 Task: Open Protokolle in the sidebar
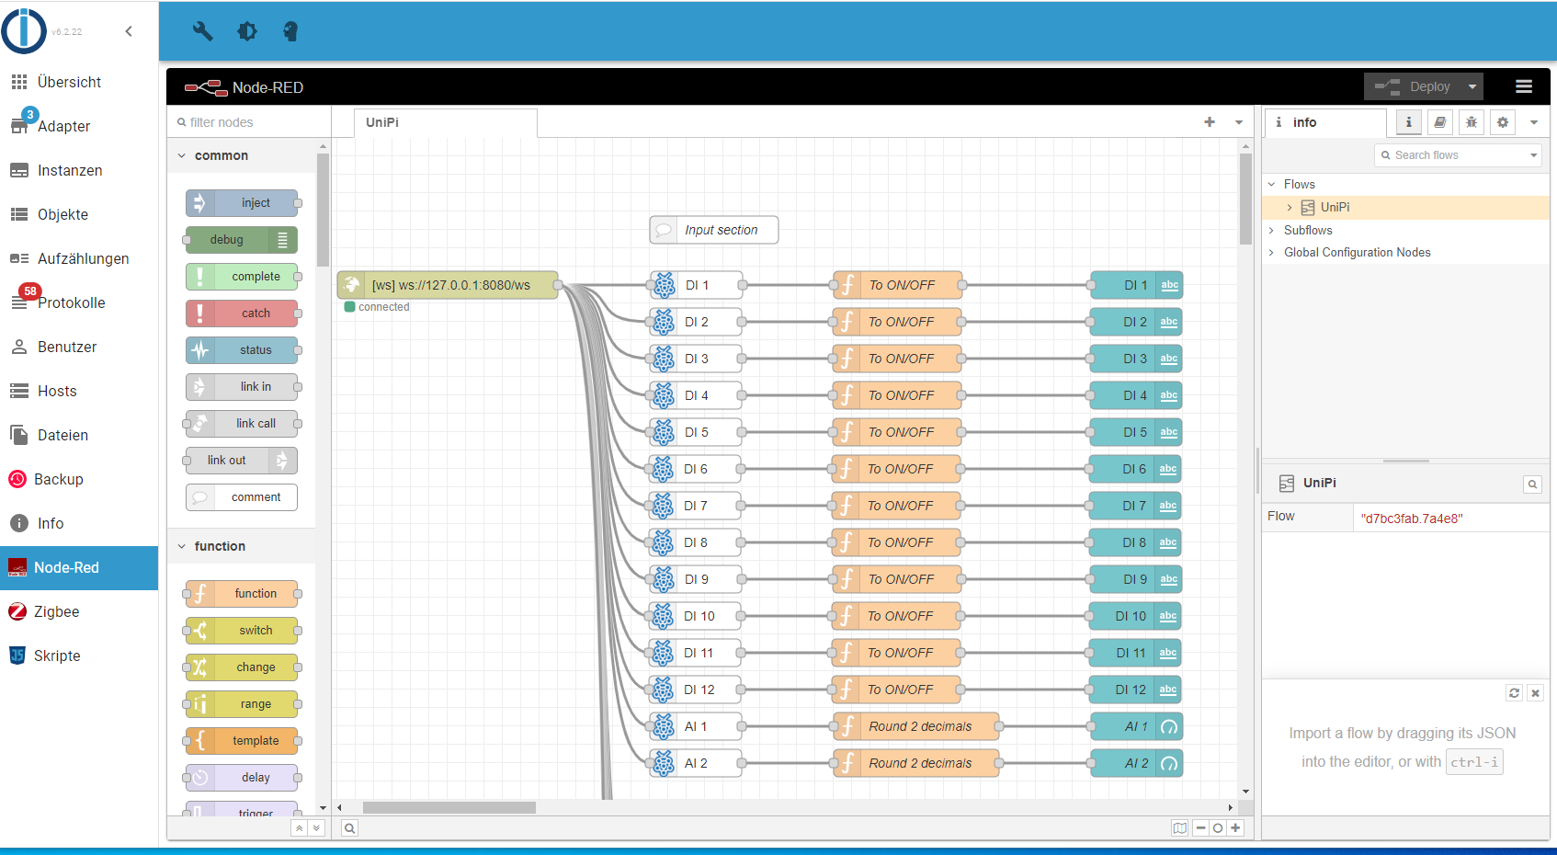tap(79, 302)
